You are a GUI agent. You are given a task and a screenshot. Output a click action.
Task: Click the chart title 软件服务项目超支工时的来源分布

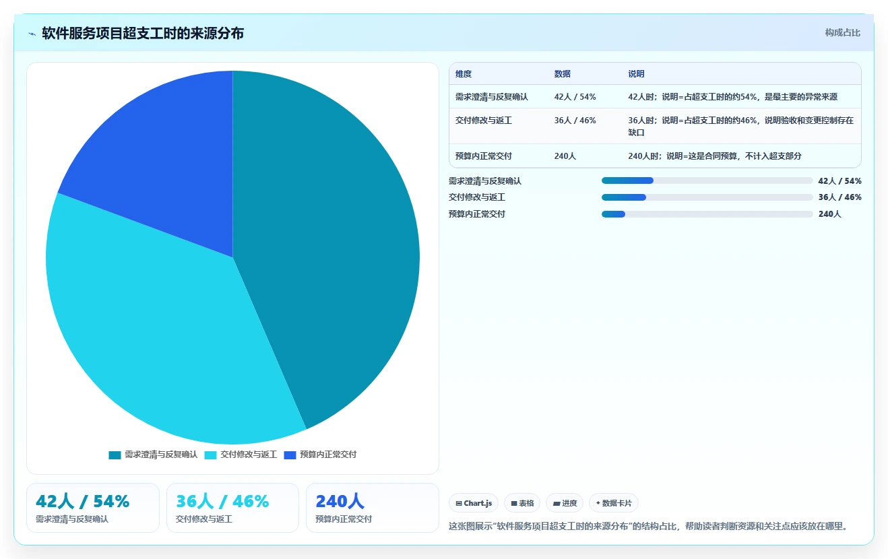coord(143,33)
